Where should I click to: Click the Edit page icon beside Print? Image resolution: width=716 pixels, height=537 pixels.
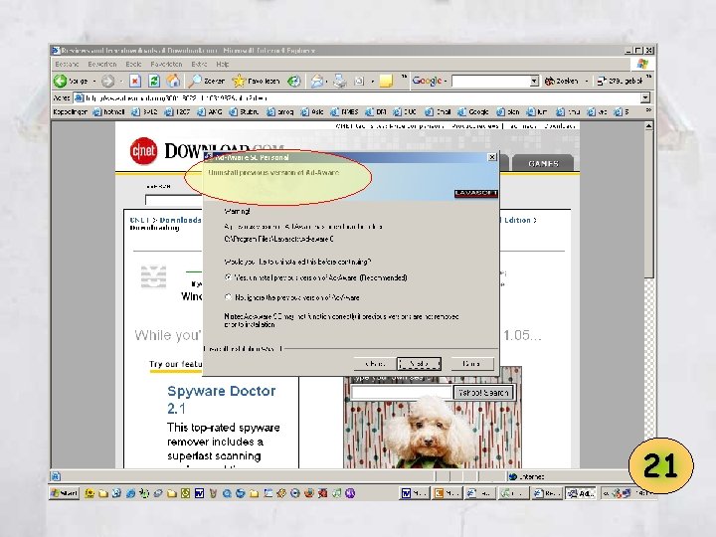[359, 82]
